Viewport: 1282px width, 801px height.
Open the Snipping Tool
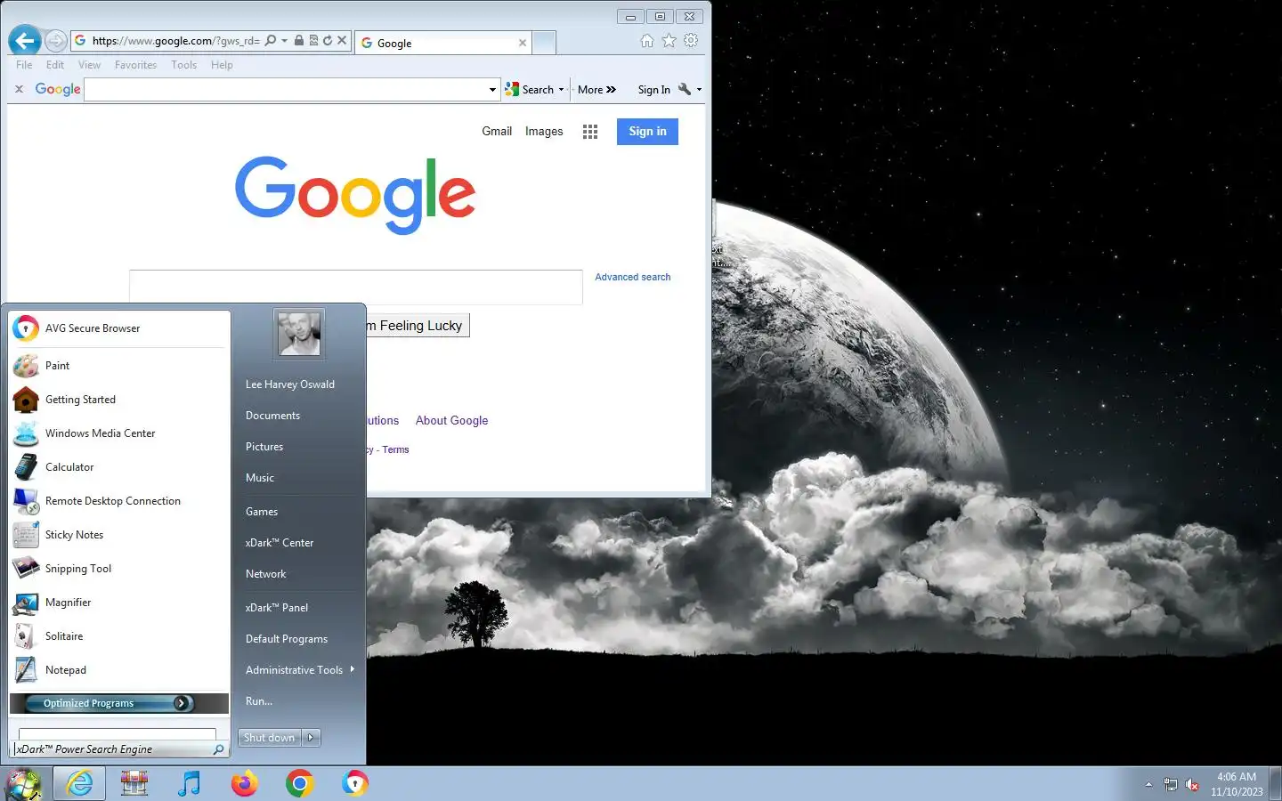119,569
